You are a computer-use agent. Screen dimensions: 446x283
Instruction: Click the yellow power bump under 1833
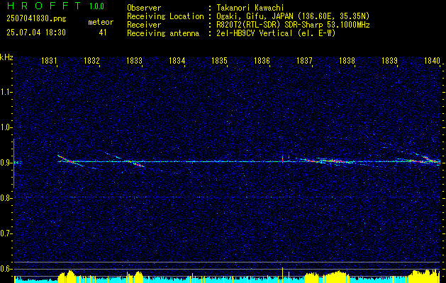click(138, 277)
